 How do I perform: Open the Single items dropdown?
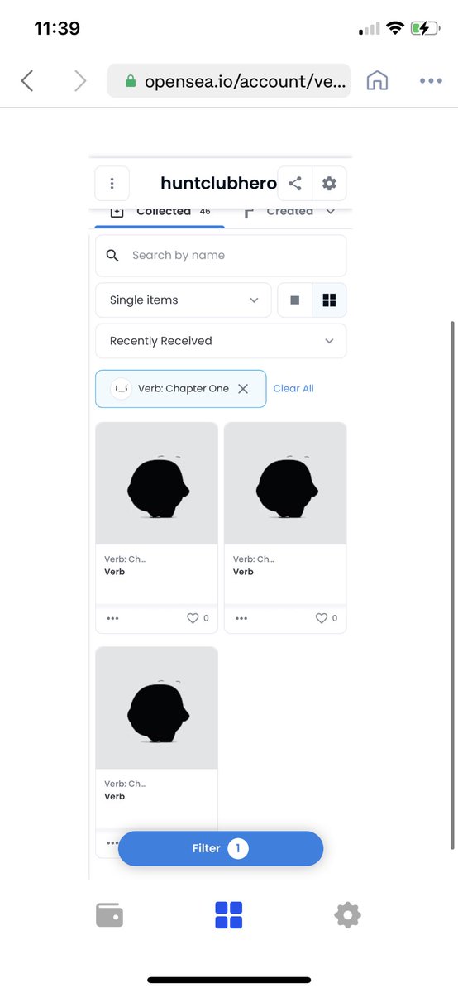[x=184, y=300]
